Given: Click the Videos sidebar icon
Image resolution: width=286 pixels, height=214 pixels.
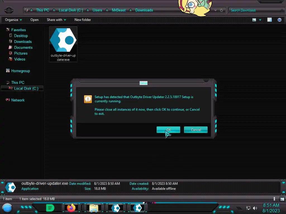Looking at the screenshot, I should (x=10, y=59).
